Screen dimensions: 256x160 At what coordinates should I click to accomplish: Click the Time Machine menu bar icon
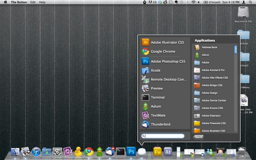(x=182, y=2)
